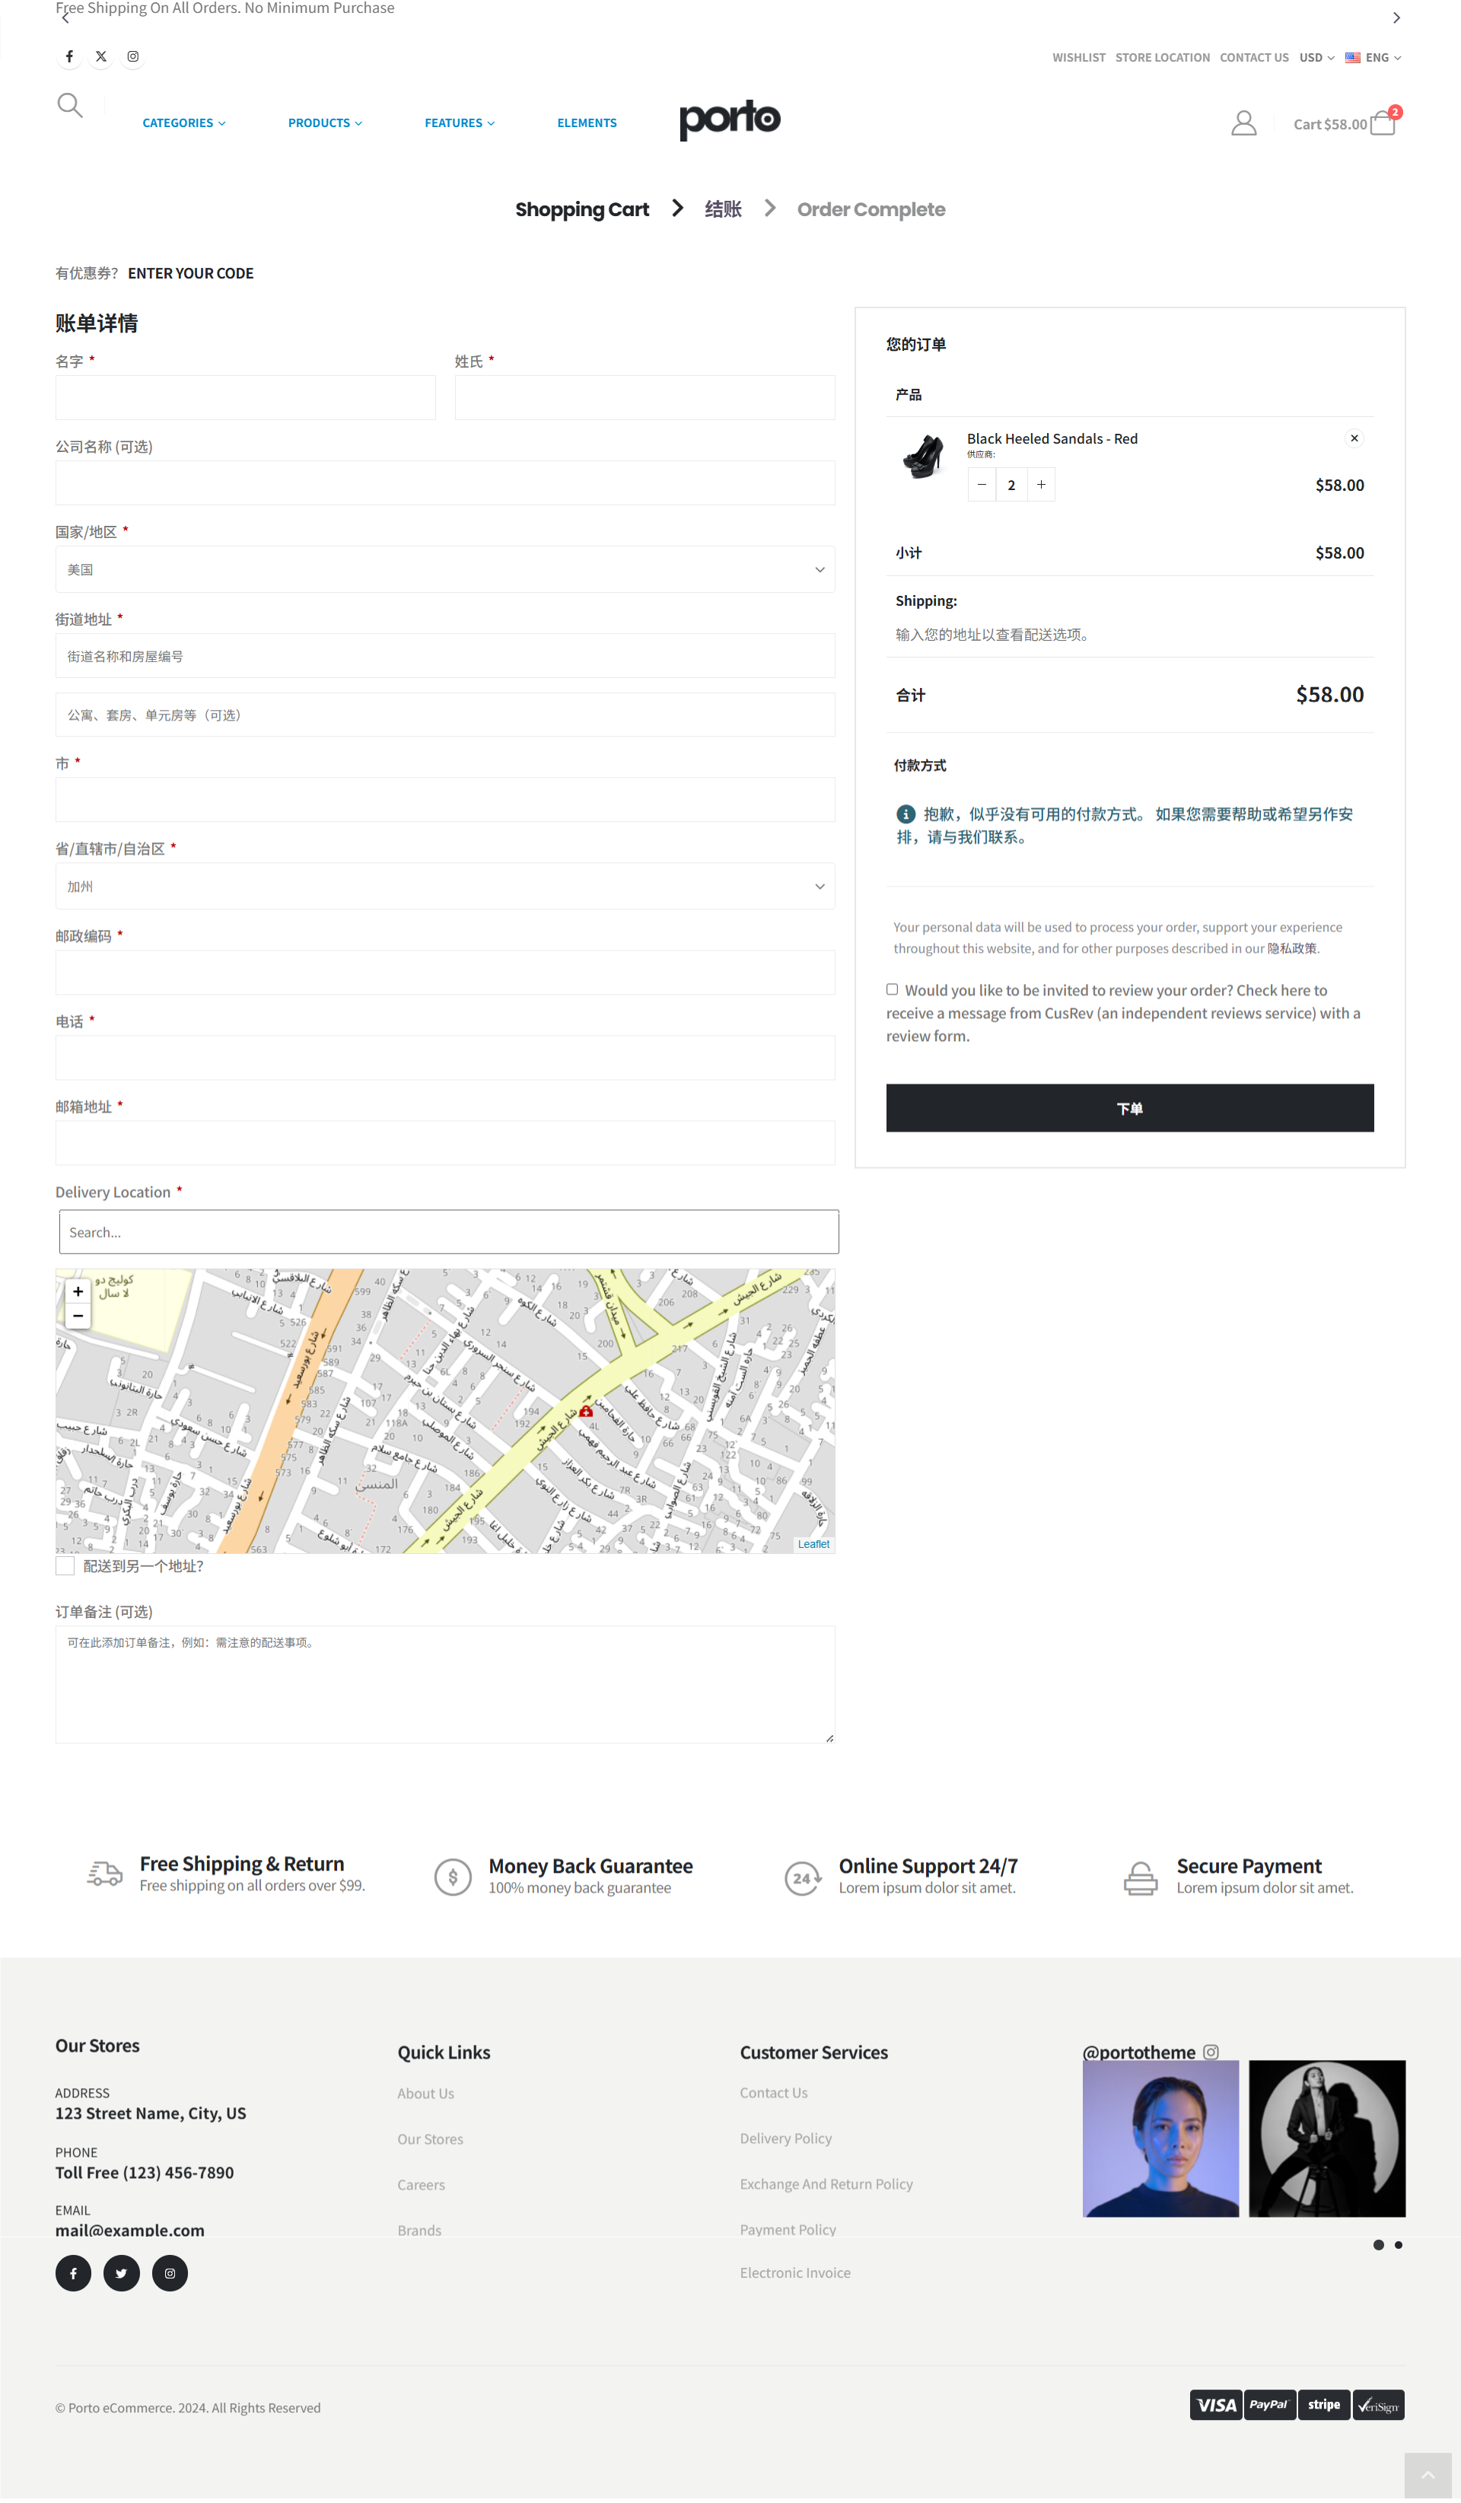Click the search magnifier icon
Image resolution: width=1461 pixels, height=2503 pixels.
click(x=69, y=105)
